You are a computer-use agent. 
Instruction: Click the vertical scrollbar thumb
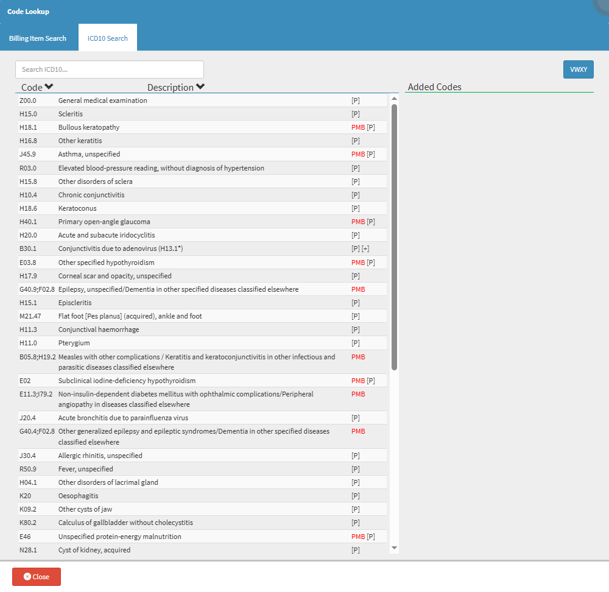click(x=394, y=237)
